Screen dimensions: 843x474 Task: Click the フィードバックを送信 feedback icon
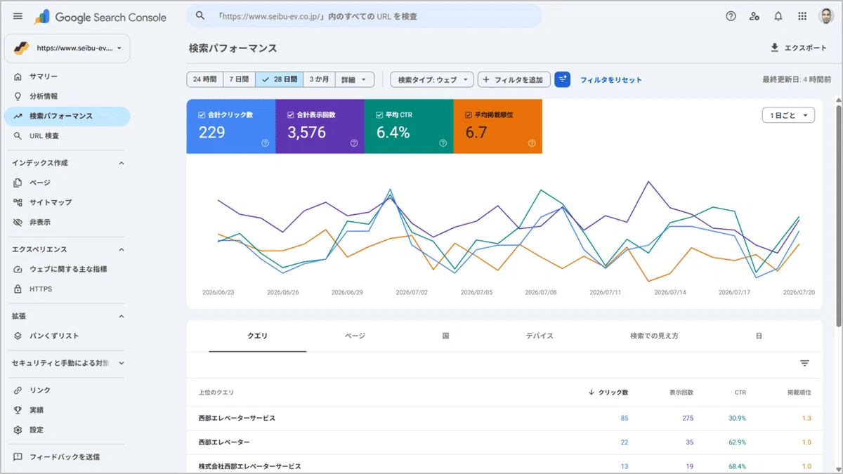click(18, 456)
